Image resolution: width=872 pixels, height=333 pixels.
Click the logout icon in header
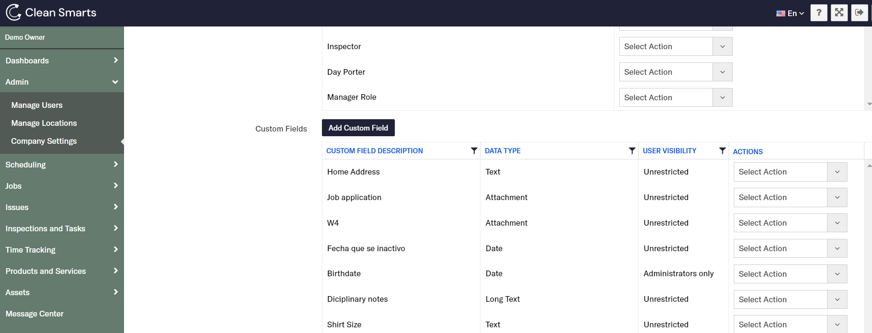click(859, 13)
